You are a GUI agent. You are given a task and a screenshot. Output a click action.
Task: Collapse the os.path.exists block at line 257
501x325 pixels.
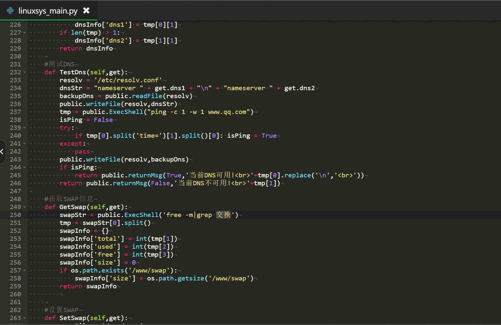(x=25, y=271)
